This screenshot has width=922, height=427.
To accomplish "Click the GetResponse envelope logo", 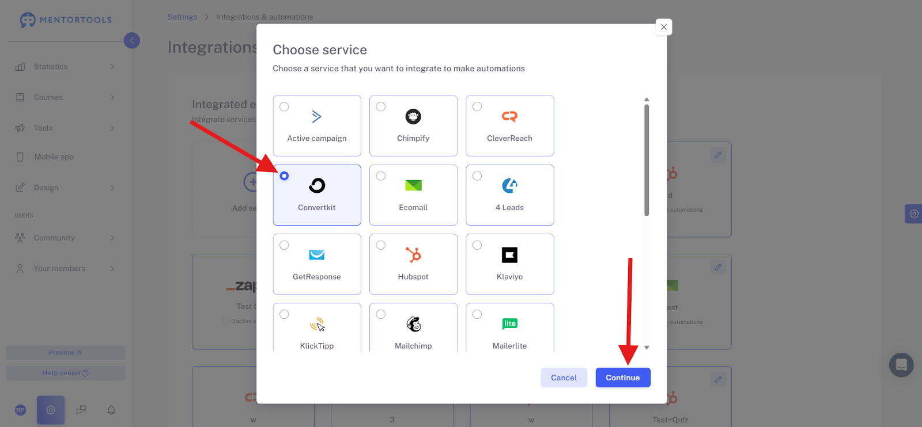I will (x=317, y=255).
